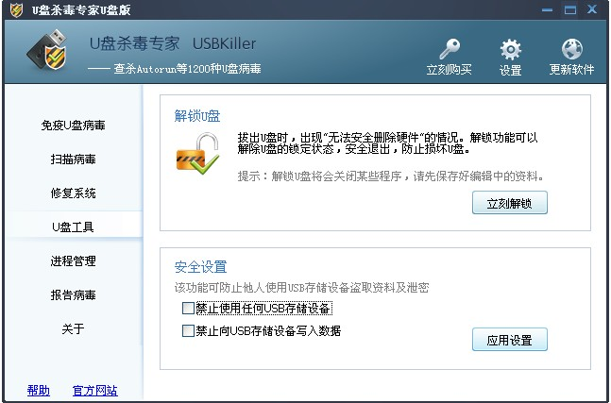Click the 应用设置 button

[x=510, y=340]
